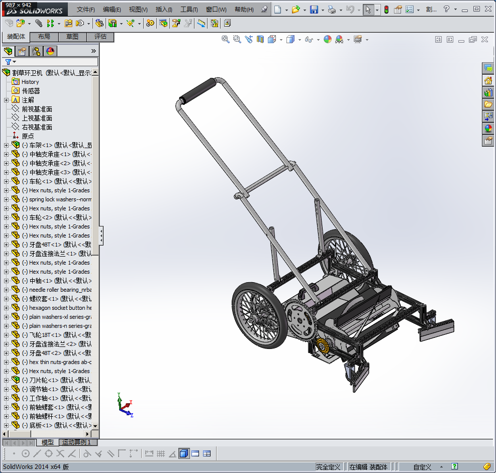Image resolution: width=496 pixels, height=473 pixels.
Task: Open the PropertyManager tab icon
Action: 22,51
